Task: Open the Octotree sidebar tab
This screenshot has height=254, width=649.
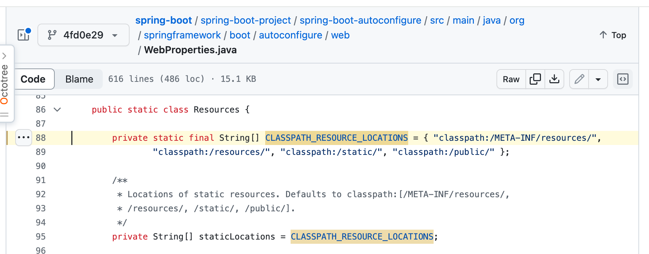Action: (x=5, y=84)
